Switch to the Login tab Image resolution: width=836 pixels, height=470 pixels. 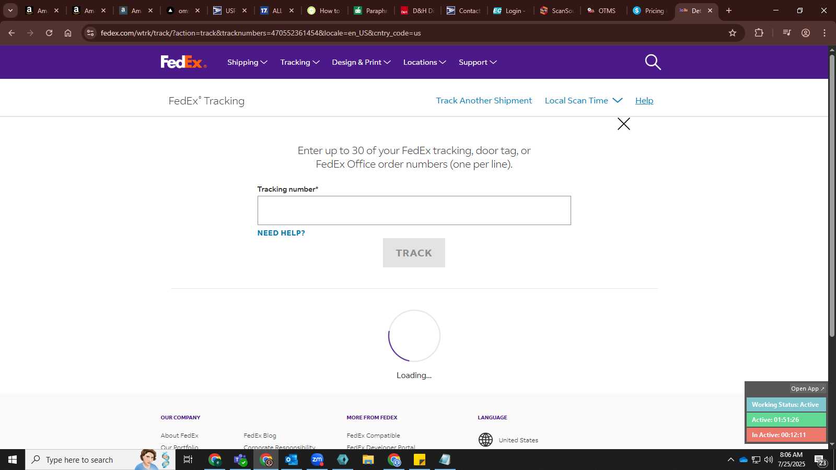point(510,10)
